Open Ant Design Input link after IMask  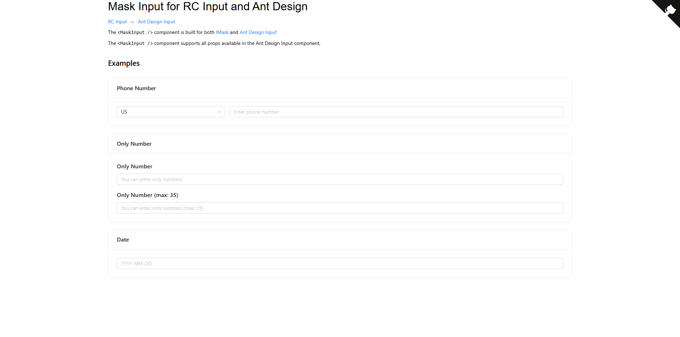(258, 32)
